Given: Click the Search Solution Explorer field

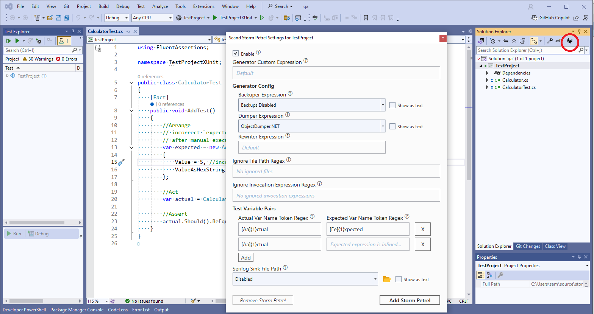Looking at the screenshot, I should tap(530, 50).
